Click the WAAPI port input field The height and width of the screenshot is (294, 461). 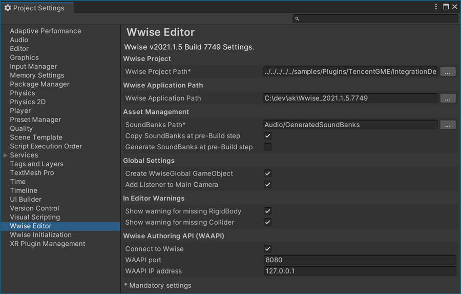point(359,260)
